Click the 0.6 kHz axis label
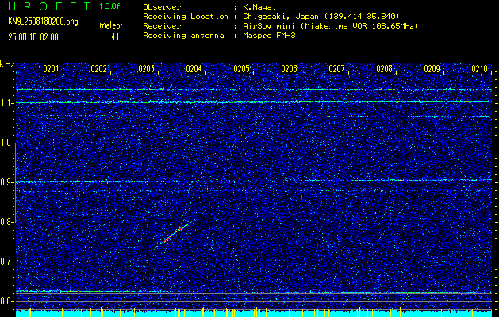Viewport: 499px width, 317px height. point(6,301)
